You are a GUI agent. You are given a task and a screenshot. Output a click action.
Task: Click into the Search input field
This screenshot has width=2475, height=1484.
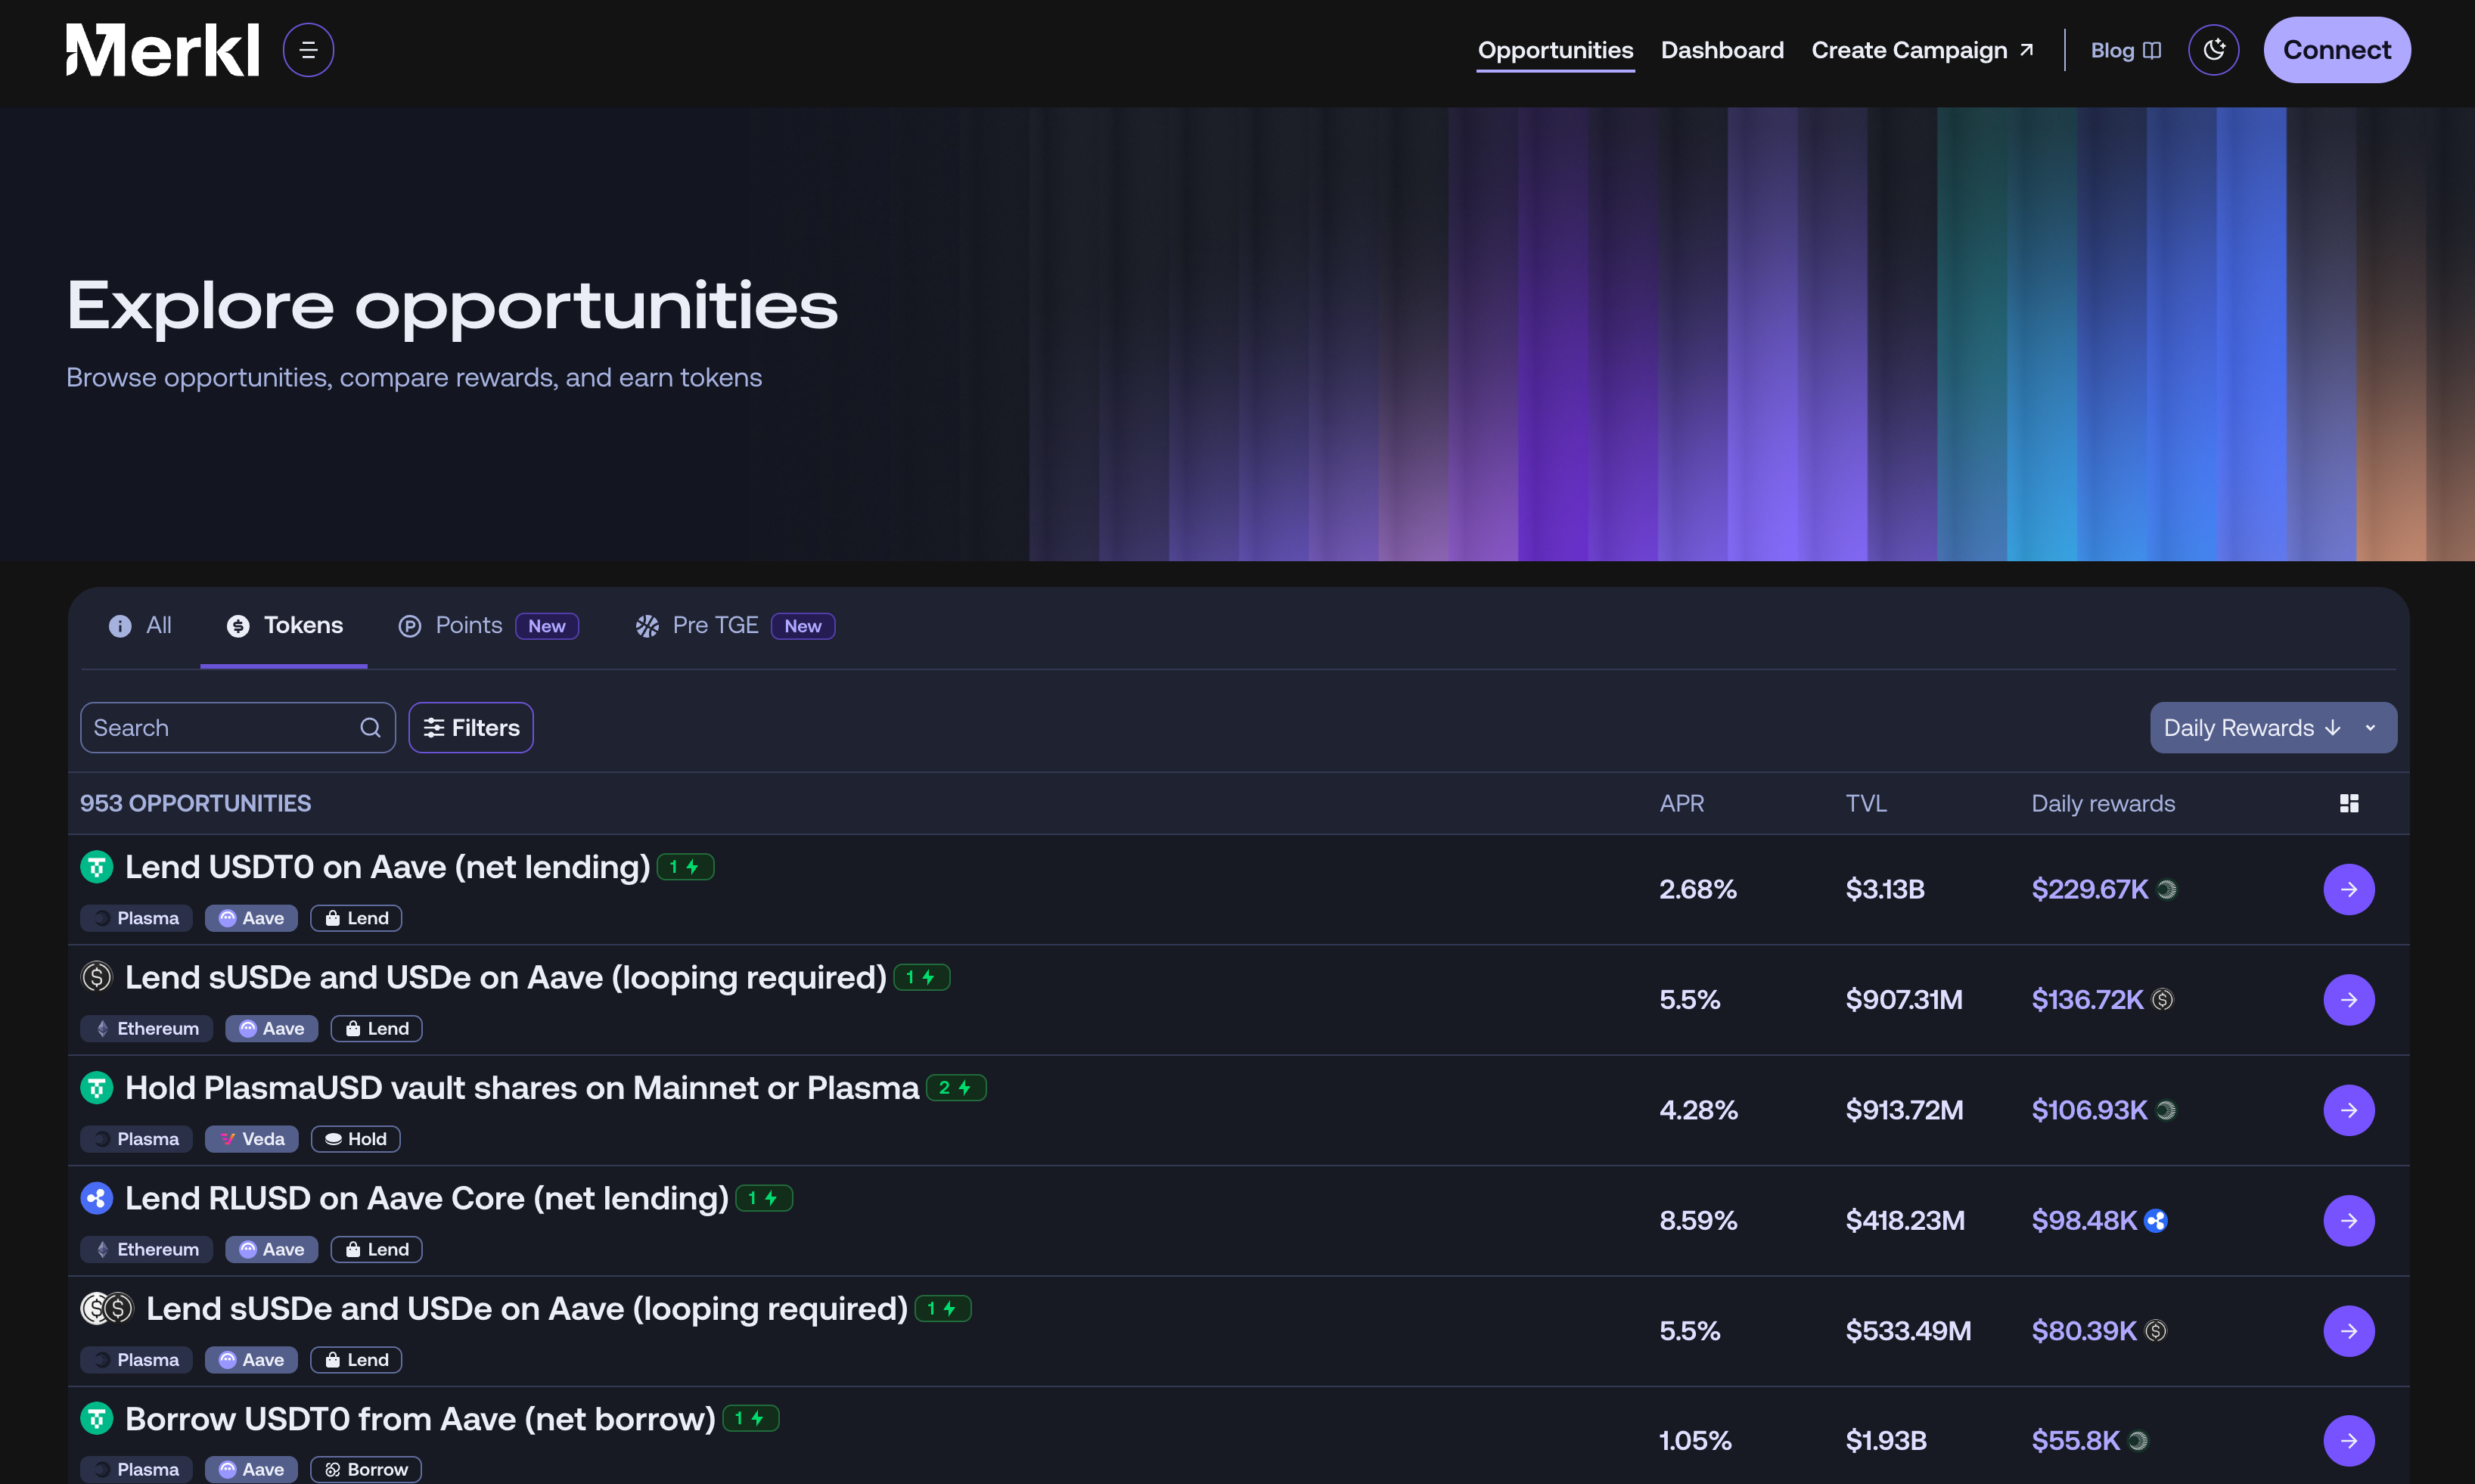click(220, 728)
